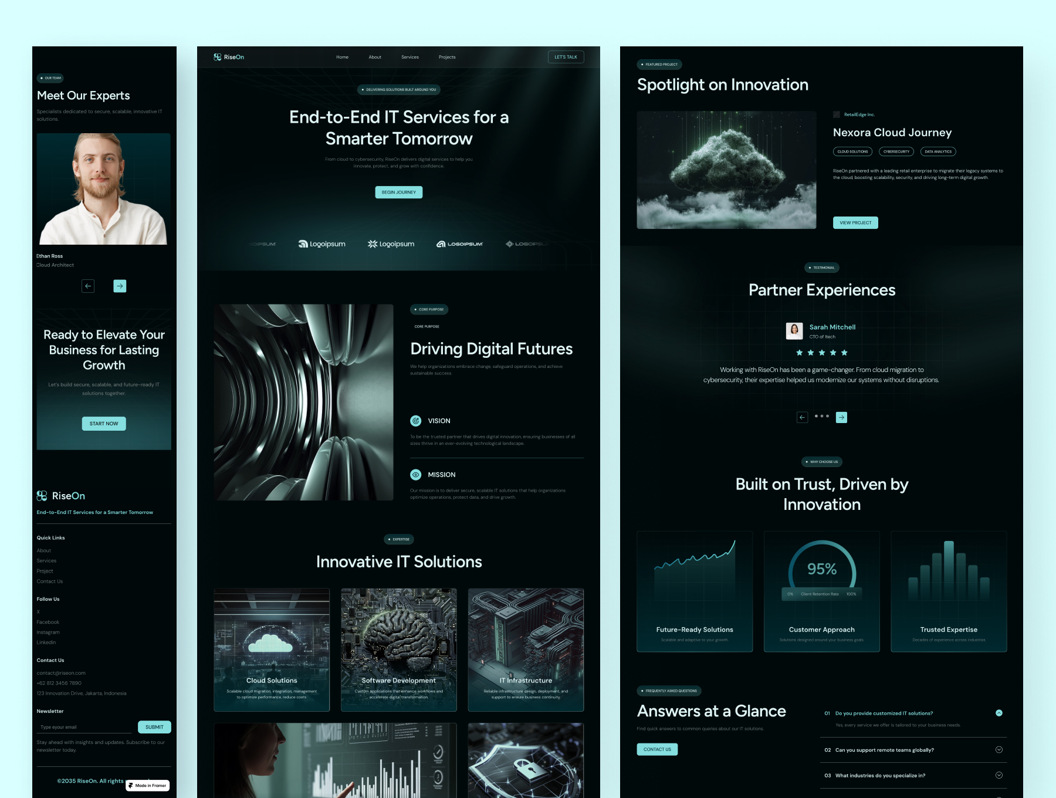Click Sarah Mitchell's avatar photo
This screenshot has height=798, width=1056.
point(794,331)
